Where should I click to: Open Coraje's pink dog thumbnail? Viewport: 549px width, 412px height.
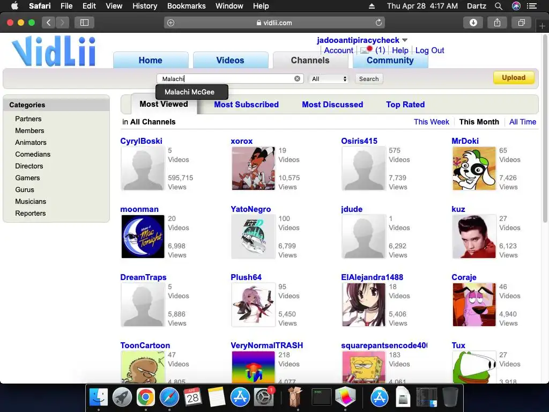[x=474, y=305]
